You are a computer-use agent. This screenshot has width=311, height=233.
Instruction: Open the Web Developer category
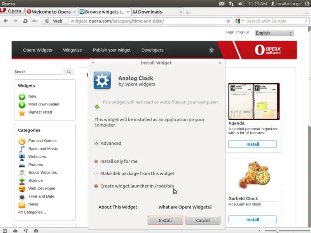click(x=42, y=188)
